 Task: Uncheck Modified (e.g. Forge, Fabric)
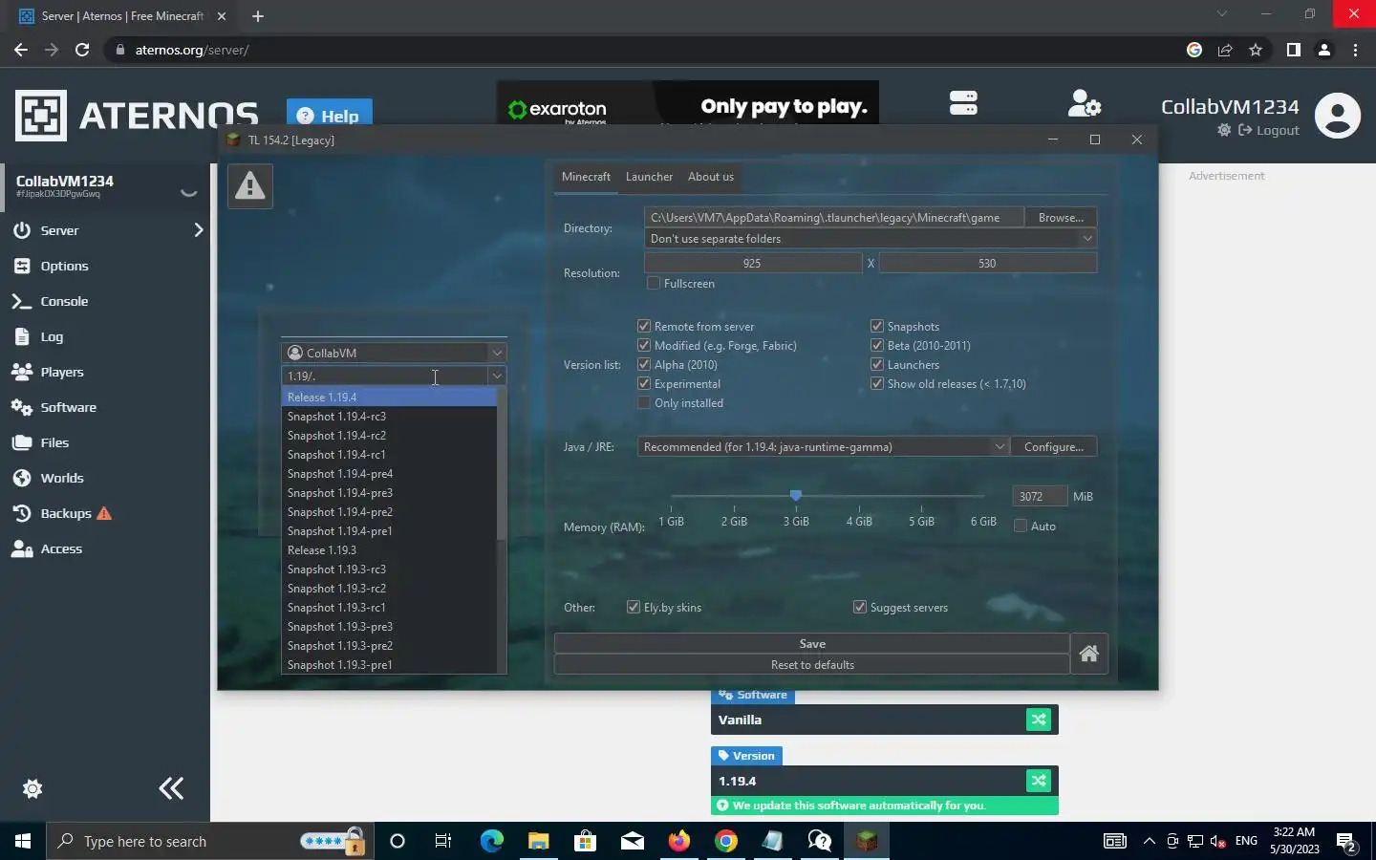click(644, 345)
